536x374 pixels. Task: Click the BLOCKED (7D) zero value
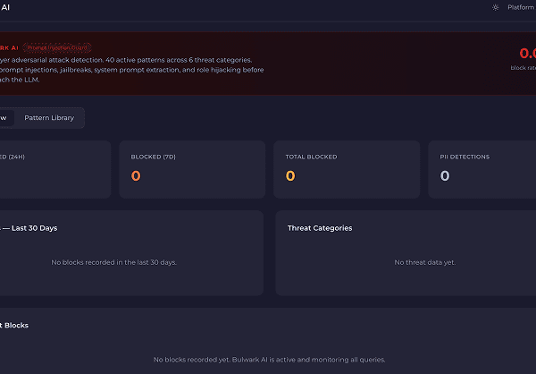pos(136,175)
